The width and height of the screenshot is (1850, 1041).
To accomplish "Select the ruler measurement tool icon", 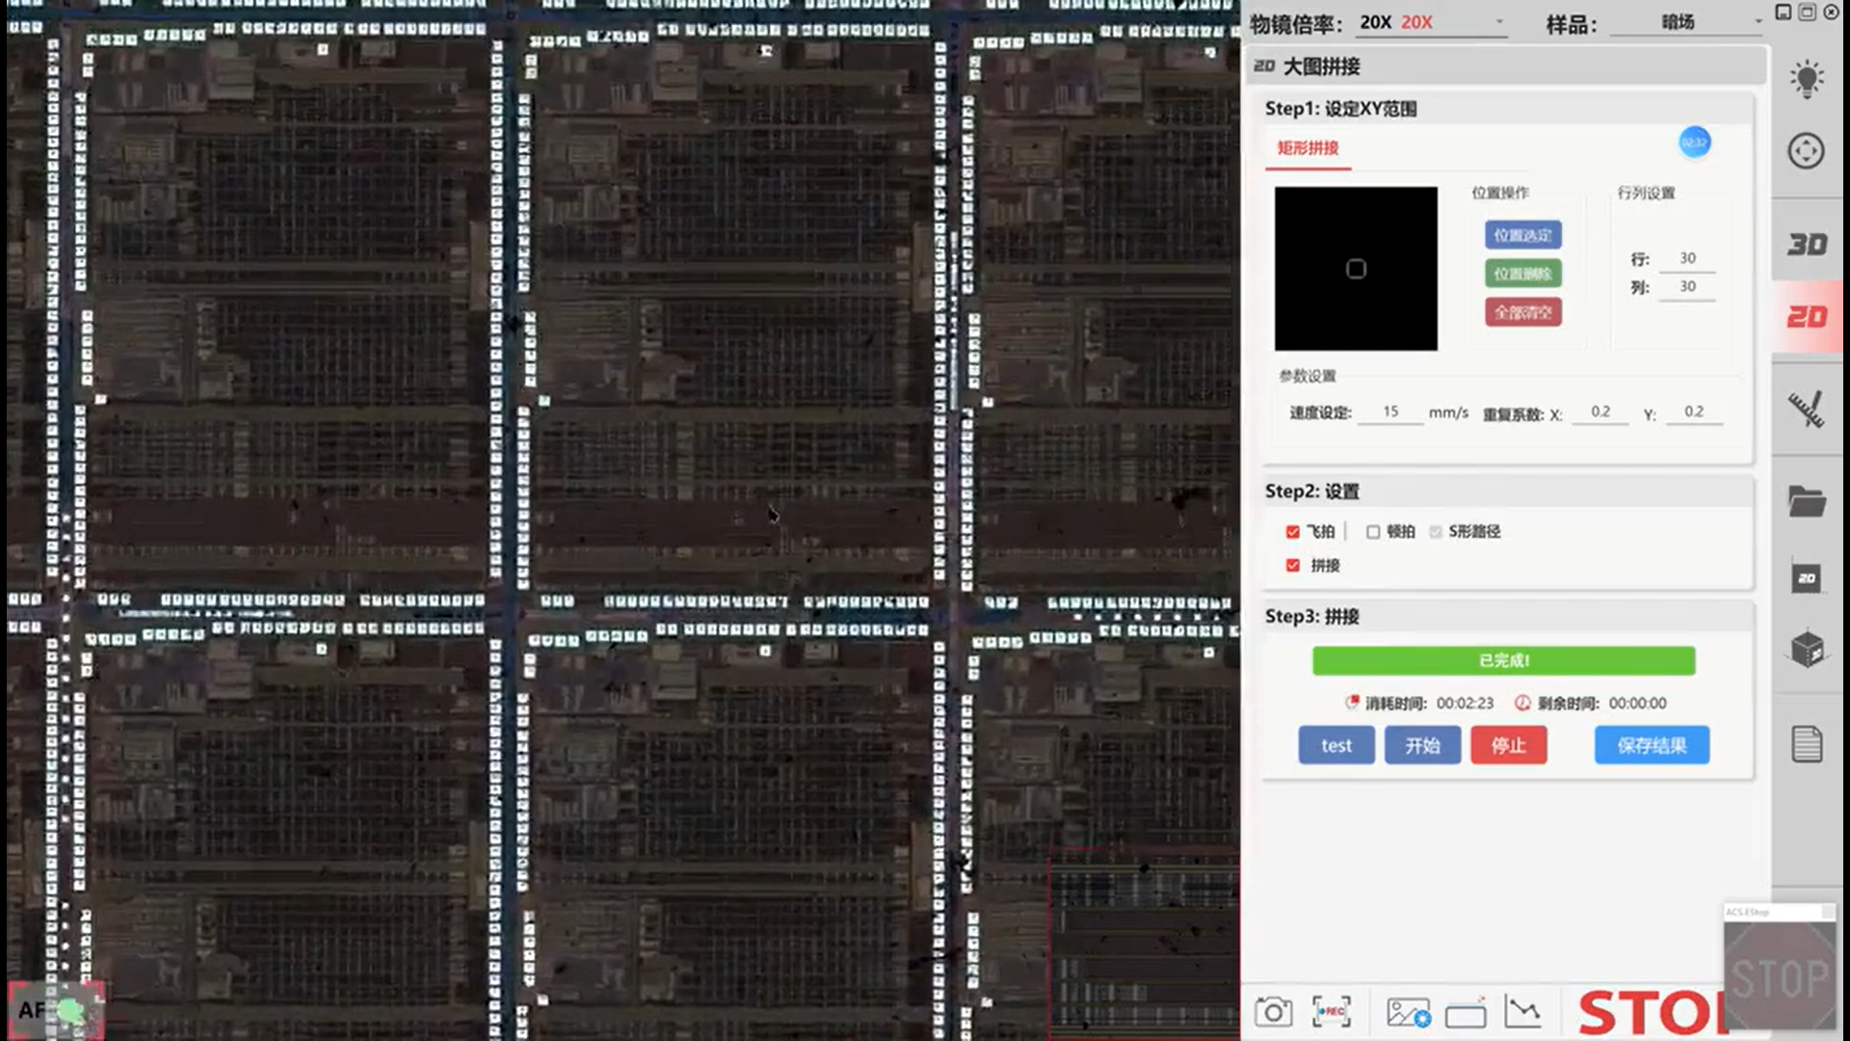I will click(1807, 410).
